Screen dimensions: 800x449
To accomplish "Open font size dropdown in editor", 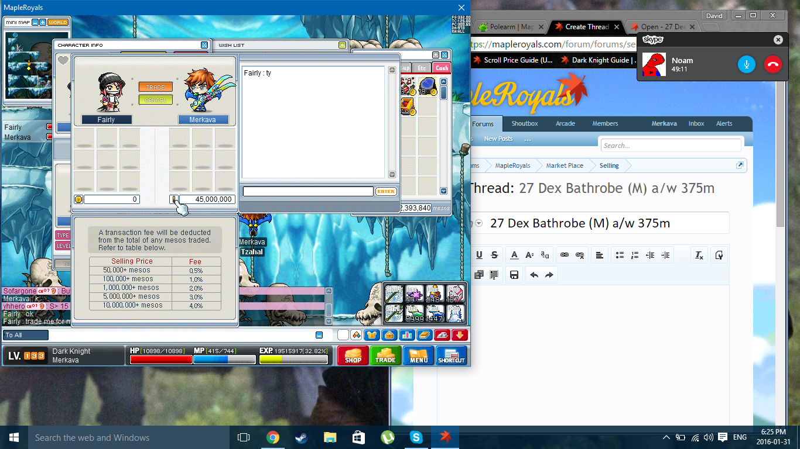I will (529, 255).
